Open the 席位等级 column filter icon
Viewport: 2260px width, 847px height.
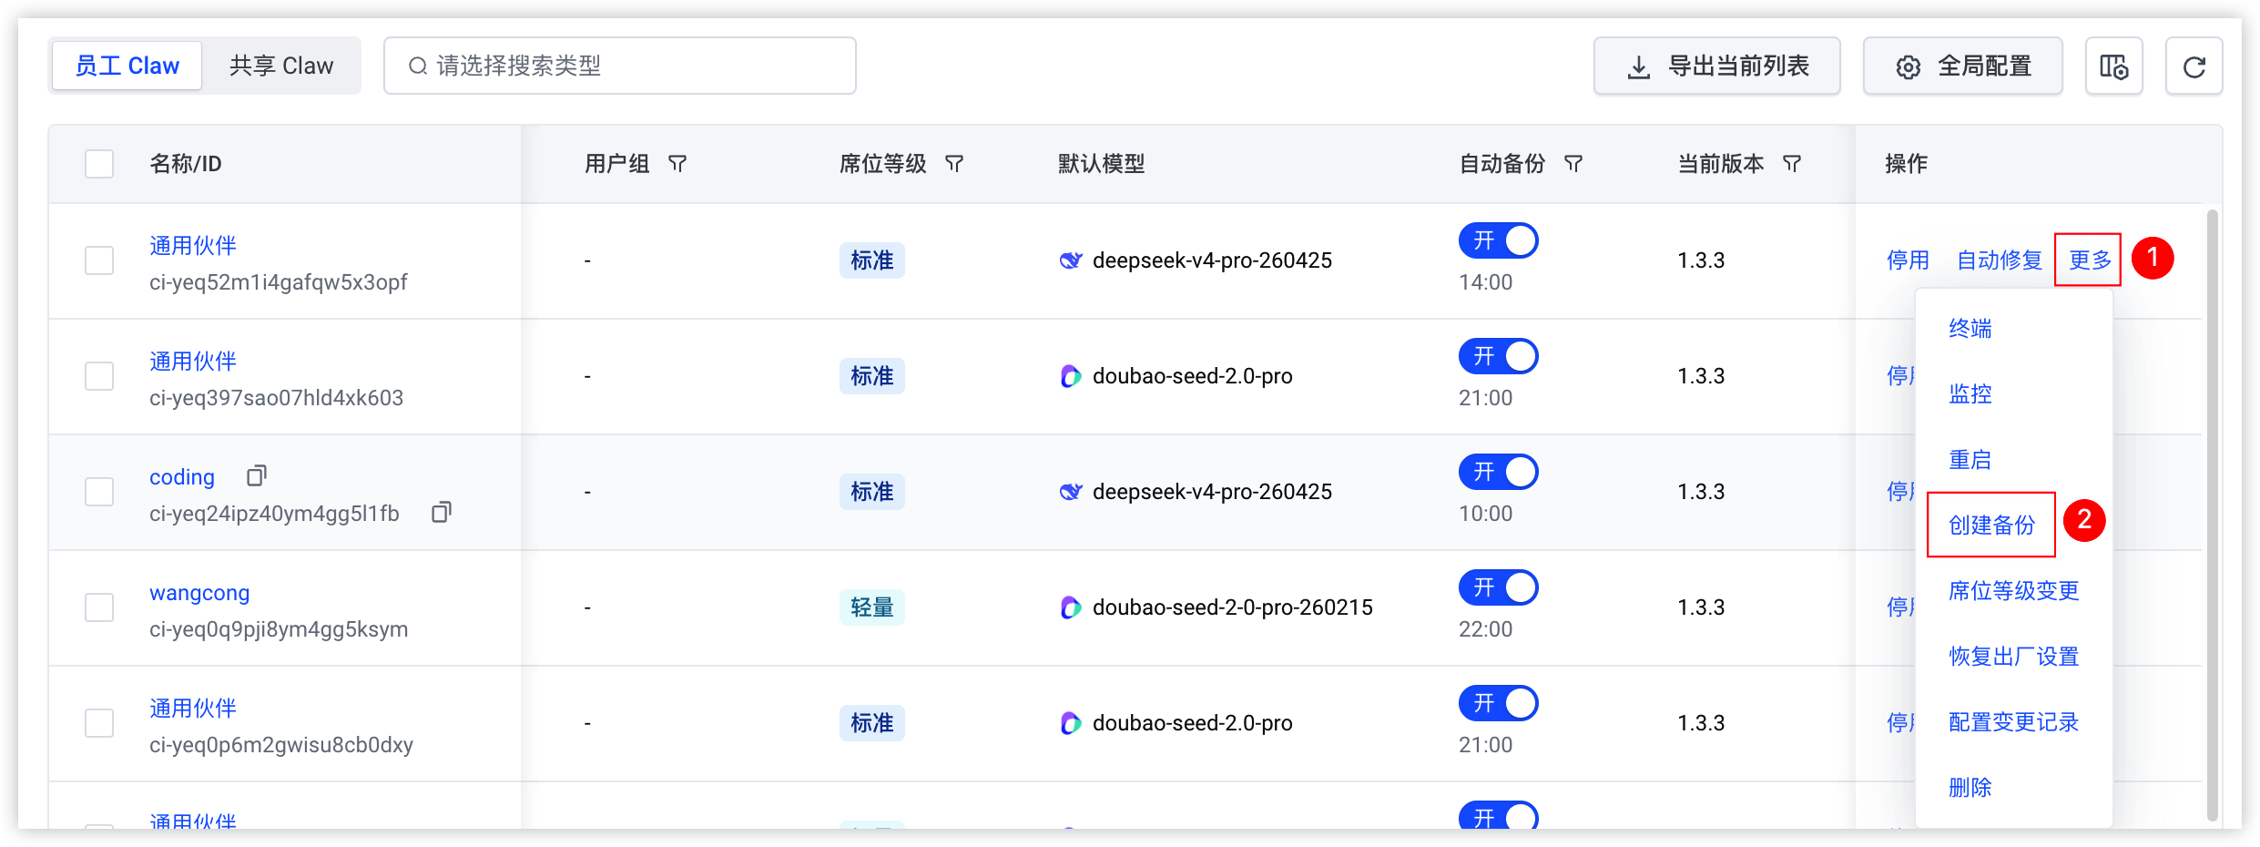coord(954,164)
